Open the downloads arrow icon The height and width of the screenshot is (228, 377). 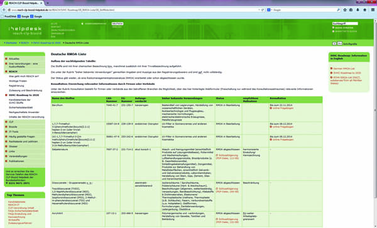(358, 10)
